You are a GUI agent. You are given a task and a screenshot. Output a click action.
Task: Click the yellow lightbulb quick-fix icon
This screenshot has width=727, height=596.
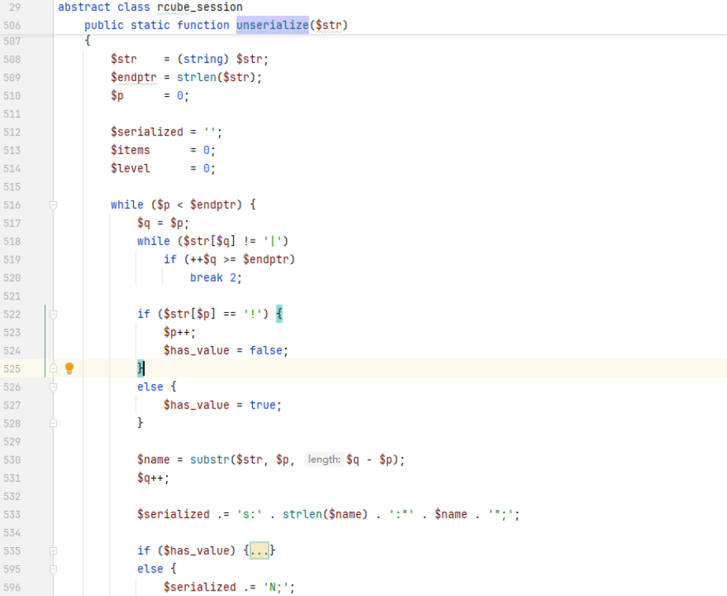pyautogui.click(x=69, y=368)
